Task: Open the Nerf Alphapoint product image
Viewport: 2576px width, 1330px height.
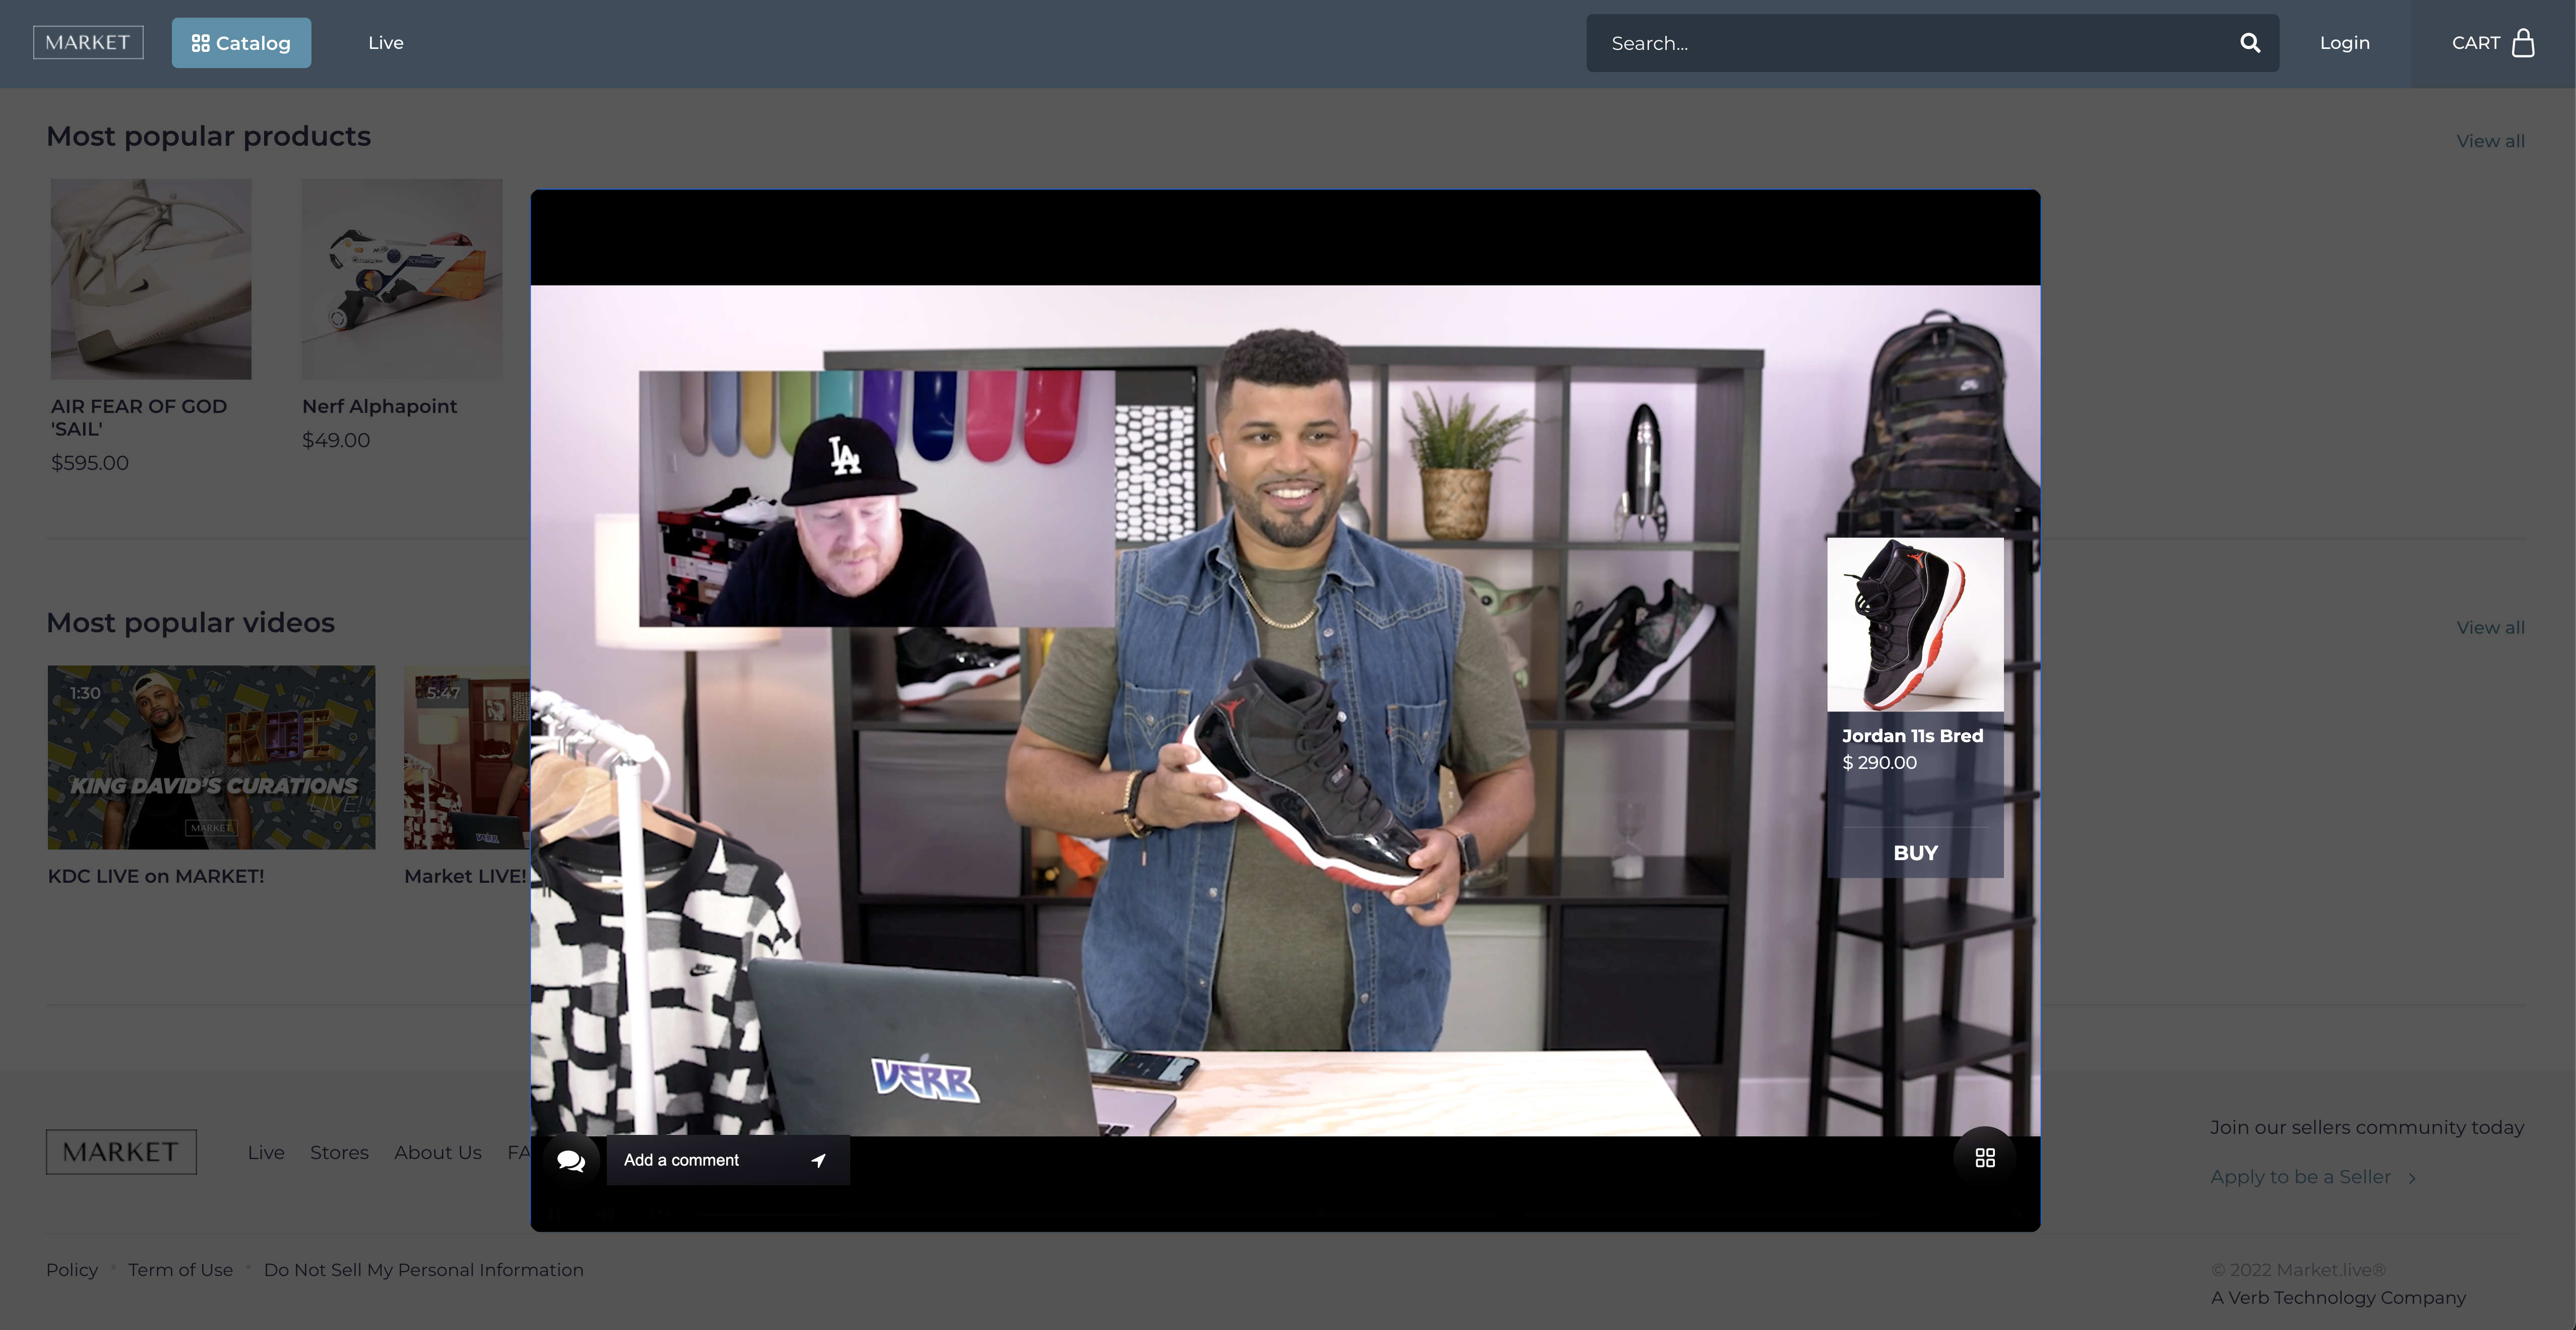Action: 402,279
